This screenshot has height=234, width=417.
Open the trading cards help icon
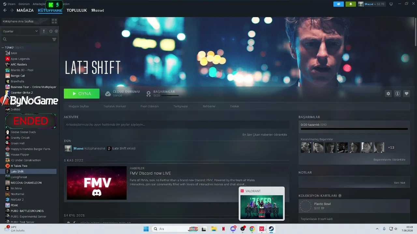[x=340, y=196]
